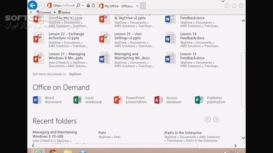Viewport: 273px width, 153px height.
Task: Click the Access database label
Action: click(174, 100)
